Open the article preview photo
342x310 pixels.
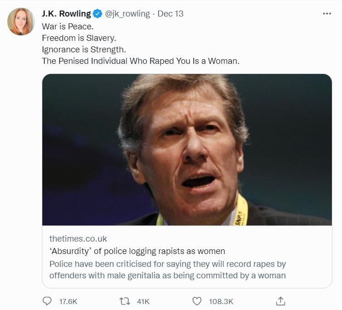pos(187,150)
